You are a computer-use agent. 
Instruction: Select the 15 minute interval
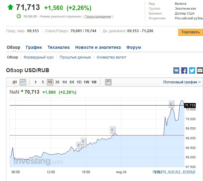[x=50, y=82]
